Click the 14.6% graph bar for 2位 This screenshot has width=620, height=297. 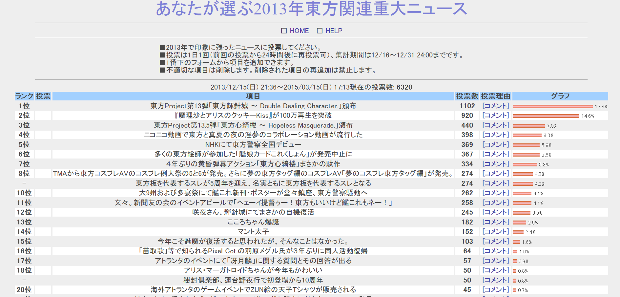tap(546, 116)
